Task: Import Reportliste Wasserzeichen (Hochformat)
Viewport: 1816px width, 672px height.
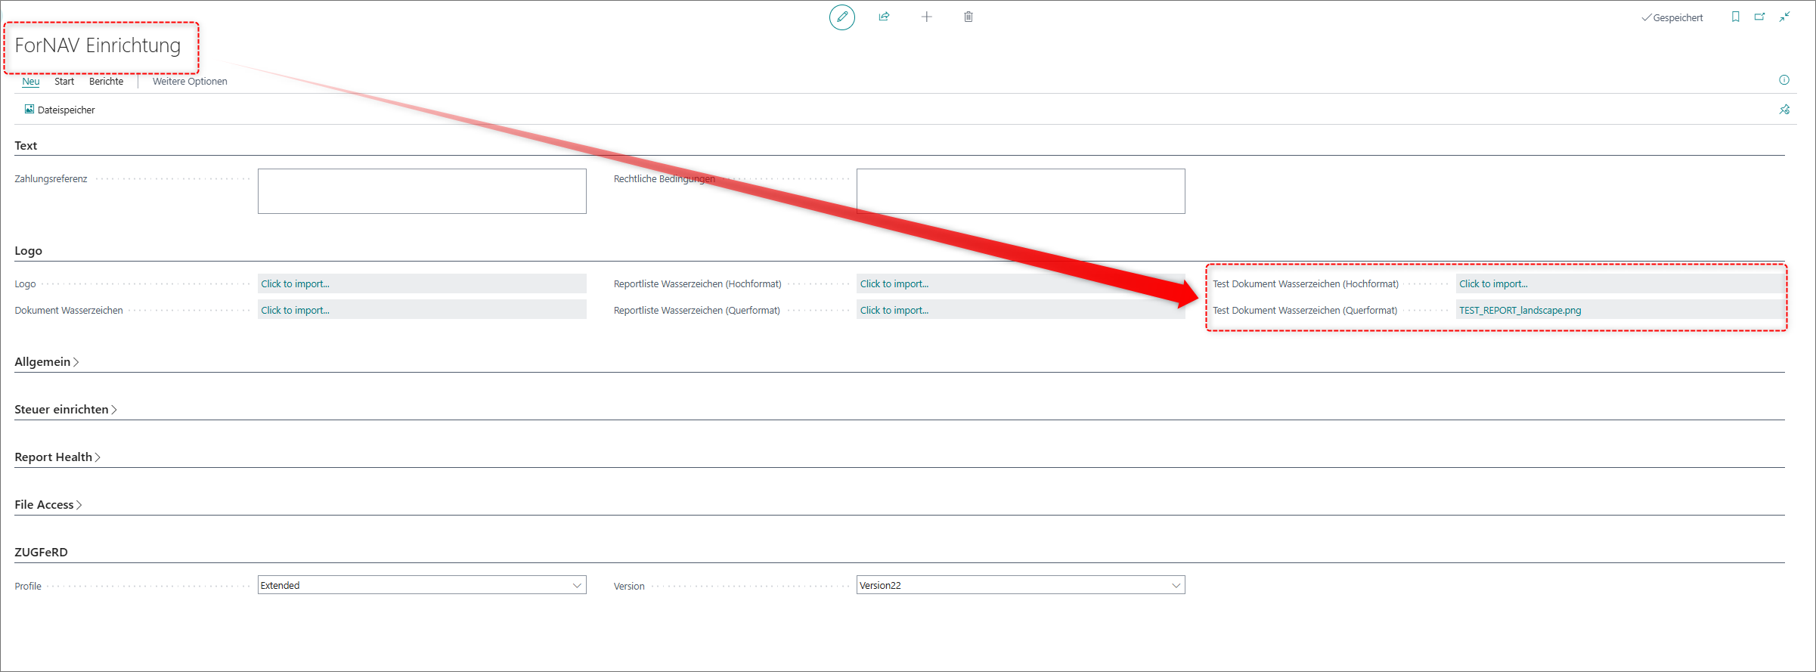Action: click(1021, 283)
